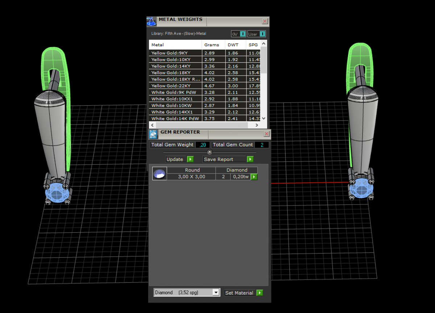
Task: Click the Gem Reporter panel icon
Action: pyautogui.click(x=153, y=134)
